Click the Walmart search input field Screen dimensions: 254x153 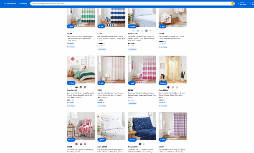pos(130,4)
